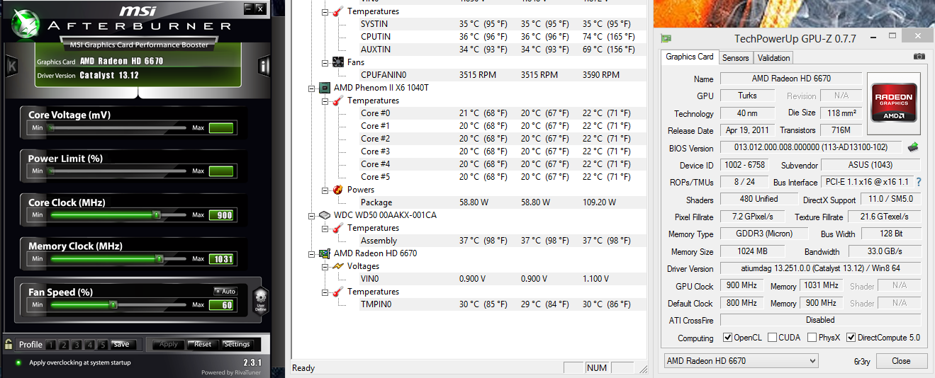Enable the PhysX checkbox
935x378 pixels.
812,338
